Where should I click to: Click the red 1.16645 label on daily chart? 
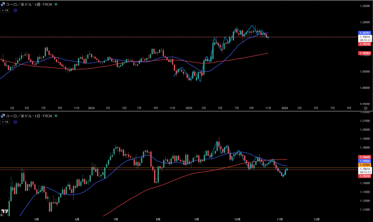[x=365, y=157]
